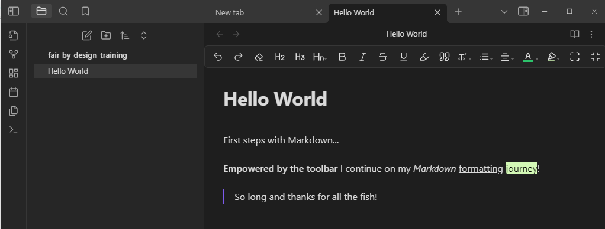This screenshot has height=229, width=605.
Task: Apply background color paint bucket
Action: pyautogui.click(x=551, y=57)
